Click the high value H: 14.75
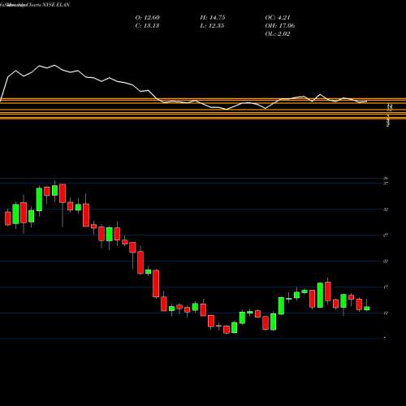This screenshot has height=406, width=406. pyautogui.click(x=213, y=18)
